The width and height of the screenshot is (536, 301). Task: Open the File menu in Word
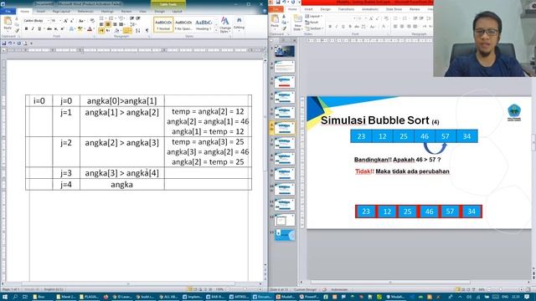click(x=8, y=11)
